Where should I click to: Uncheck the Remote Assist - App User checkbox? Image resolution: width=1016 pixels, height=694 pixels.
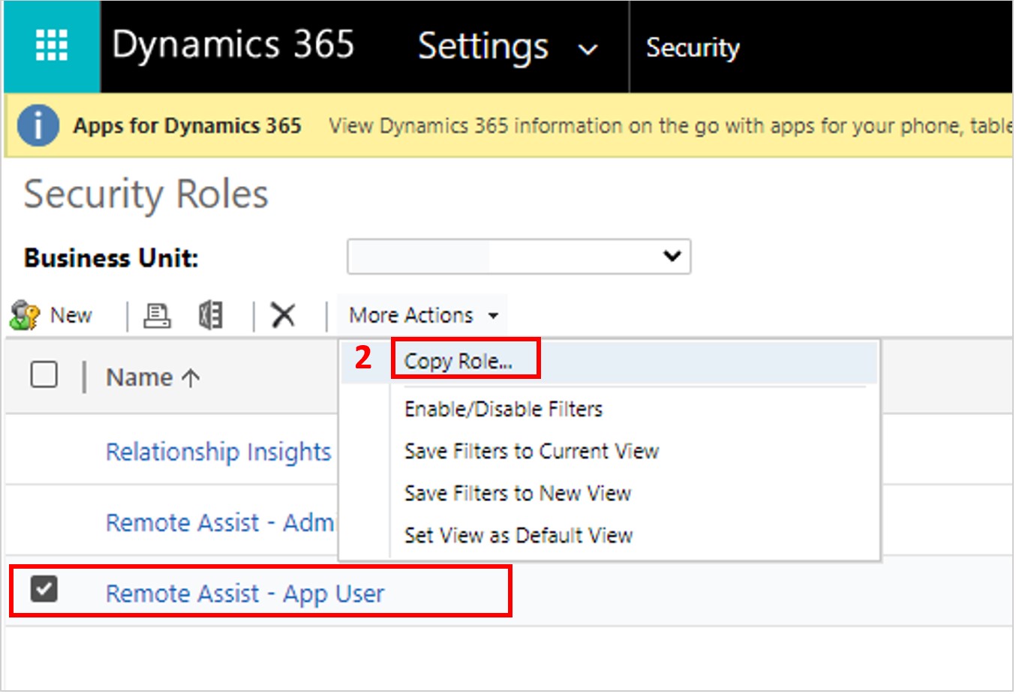click(x=44, y=589)
